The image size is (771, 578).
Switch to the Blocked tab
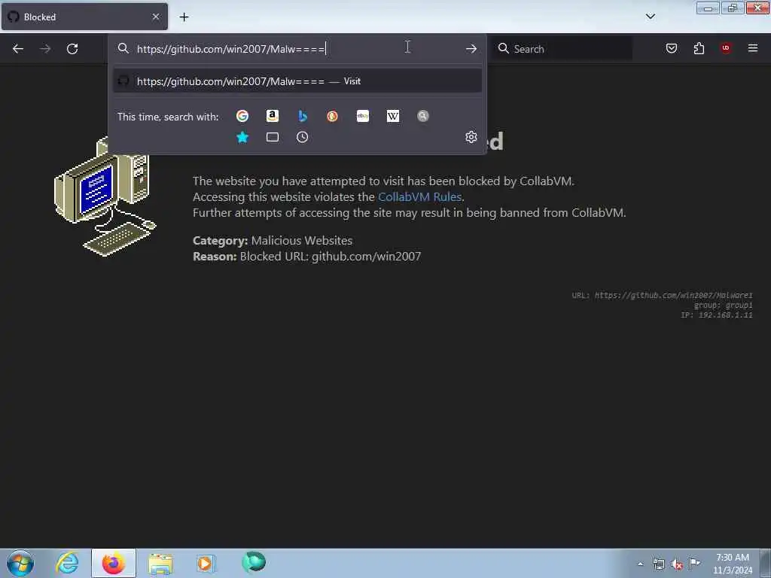coord(84,17)
